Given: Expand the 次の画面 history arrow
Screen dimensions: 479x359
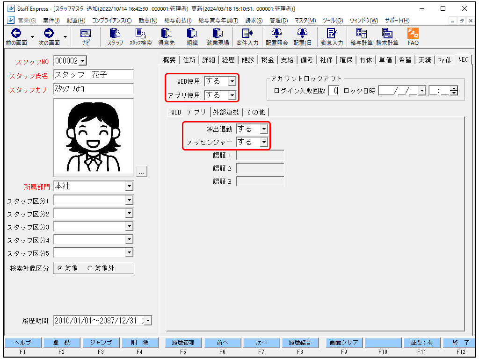Looking at the screenshot, I should 65,37.
